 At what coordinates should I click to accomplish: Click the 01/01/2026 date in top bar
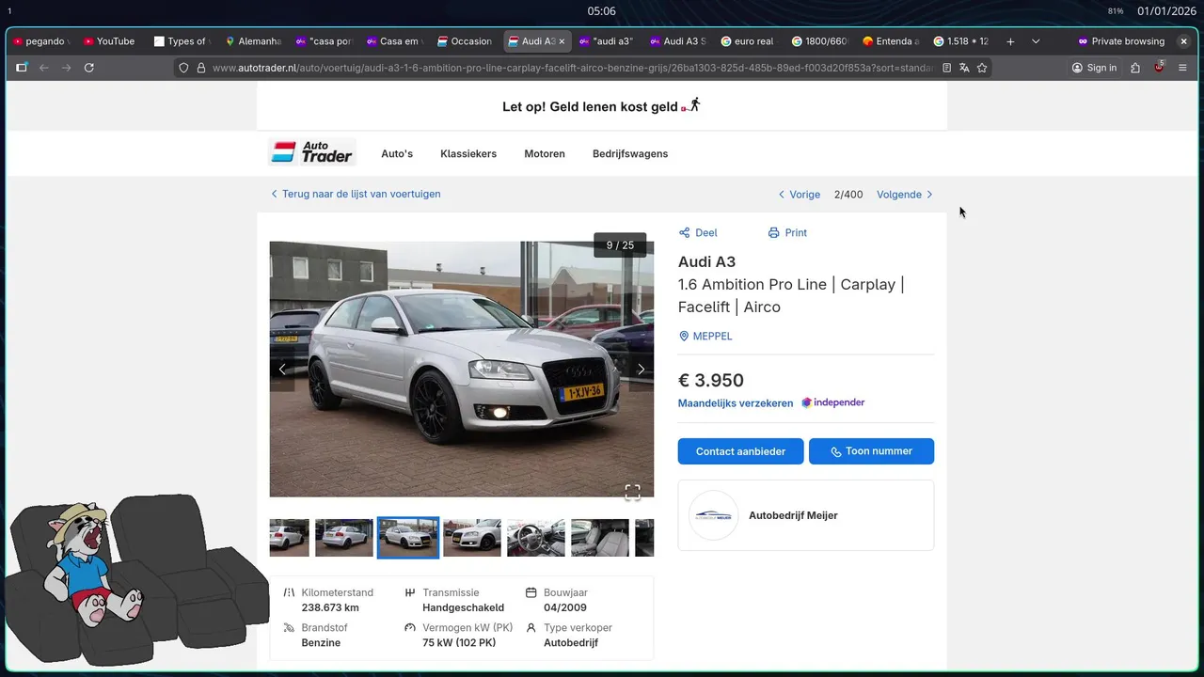point(1164,11)
